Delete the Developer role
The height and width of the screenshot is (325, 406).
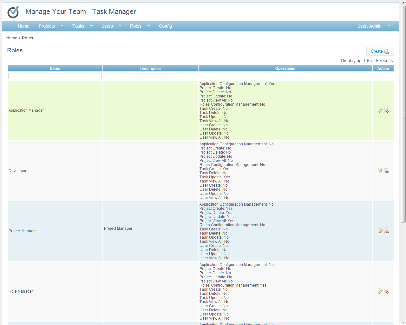coord(386,171)
